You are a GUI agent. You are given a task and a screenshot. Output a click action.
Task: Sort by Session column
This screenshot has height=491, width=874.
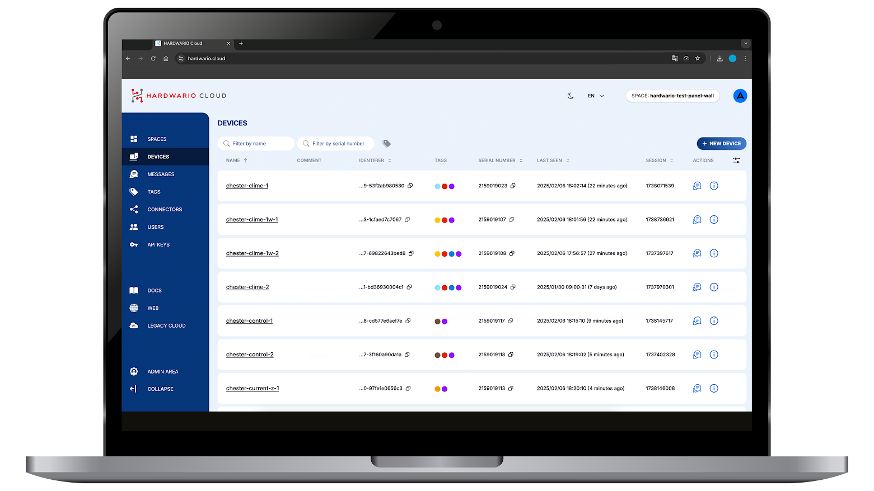pyautogui.click(x=659, y=160)
